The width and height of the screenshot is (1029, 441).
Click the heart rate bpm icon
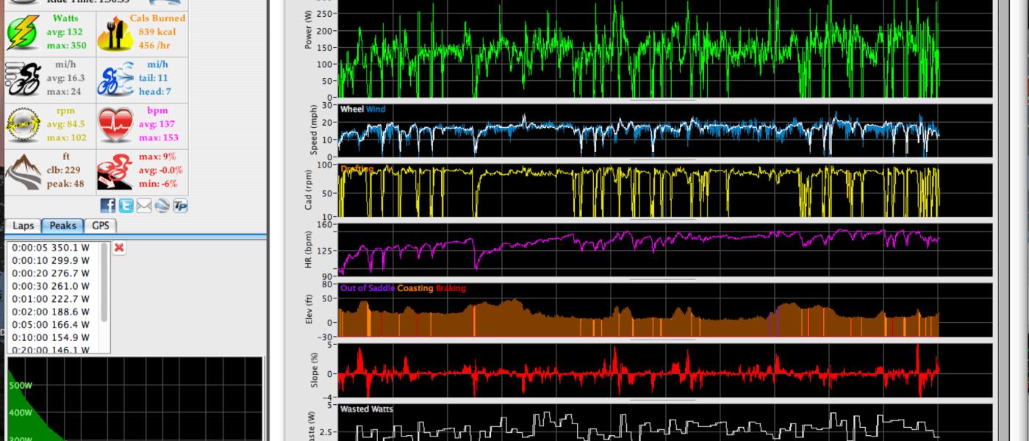tap(116, 124)
